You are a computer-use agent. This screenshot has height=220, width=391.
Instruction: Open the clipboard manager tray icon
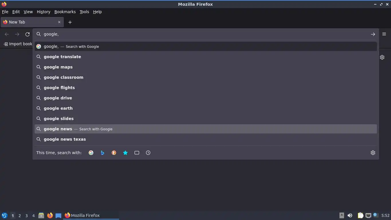(x=360, y=215)
